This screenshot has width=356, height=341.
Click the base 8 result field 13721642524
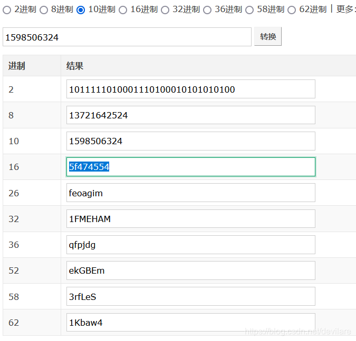point(191,115)
